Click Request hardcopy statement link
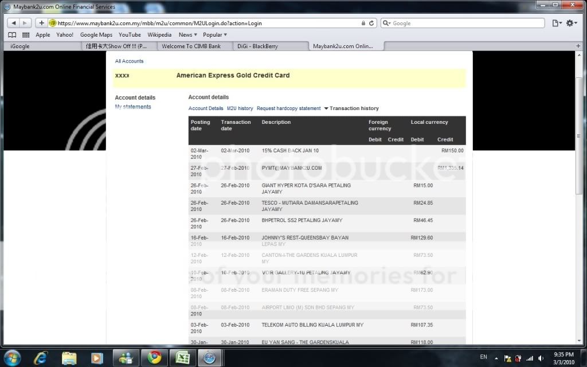This screenshot has width=587, height=367. point(288,108)
